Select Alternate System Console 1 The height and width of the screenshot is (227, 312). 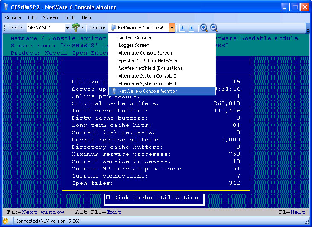[162, 83]
